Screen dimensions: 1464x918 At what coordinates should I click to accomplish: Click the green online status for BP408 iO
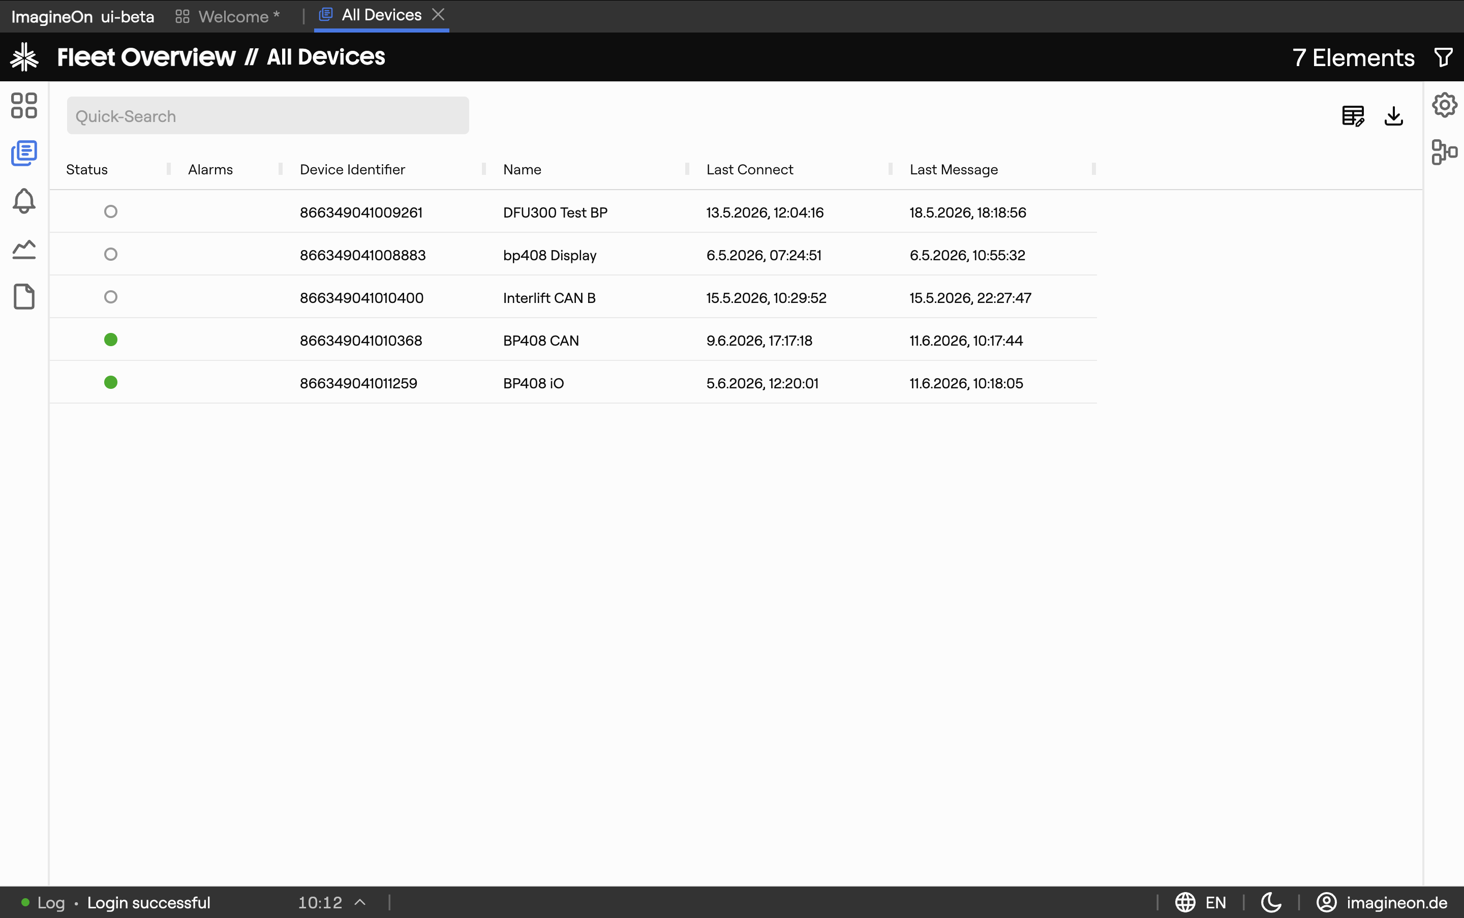tap(110, 382)
